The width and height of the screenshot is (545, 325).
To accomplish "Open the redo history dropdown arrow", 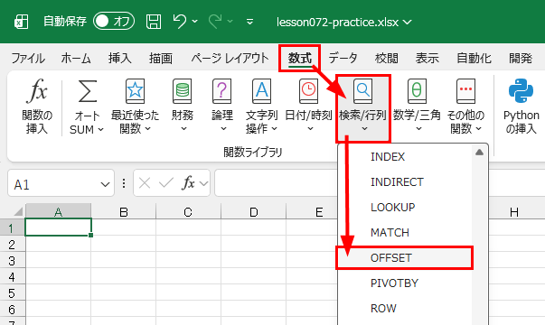I will tap(230, 22).
